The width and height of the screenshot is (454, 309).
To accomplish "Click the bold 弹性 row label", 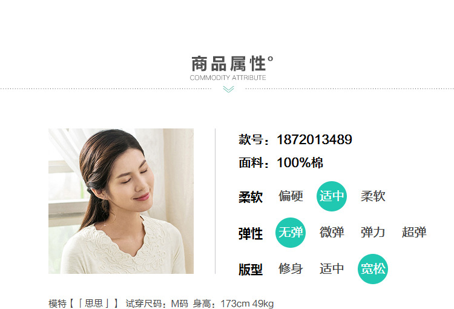I will (251, 234).
